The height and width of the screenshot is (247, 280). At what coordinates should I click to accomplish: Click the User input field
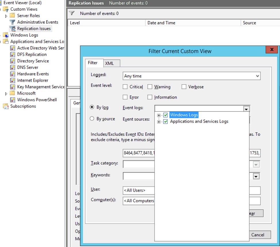click(x=192, y=190)
